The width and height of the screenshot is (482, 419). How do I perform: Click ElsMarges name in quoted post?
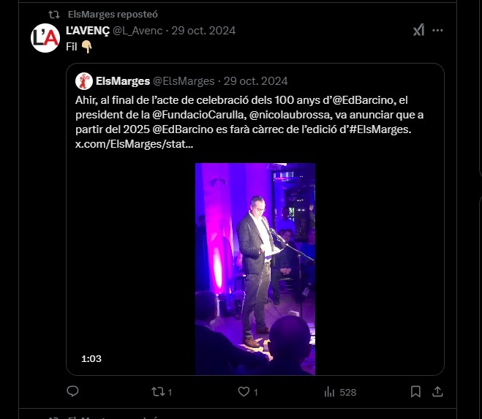click(x=122, y=80)
